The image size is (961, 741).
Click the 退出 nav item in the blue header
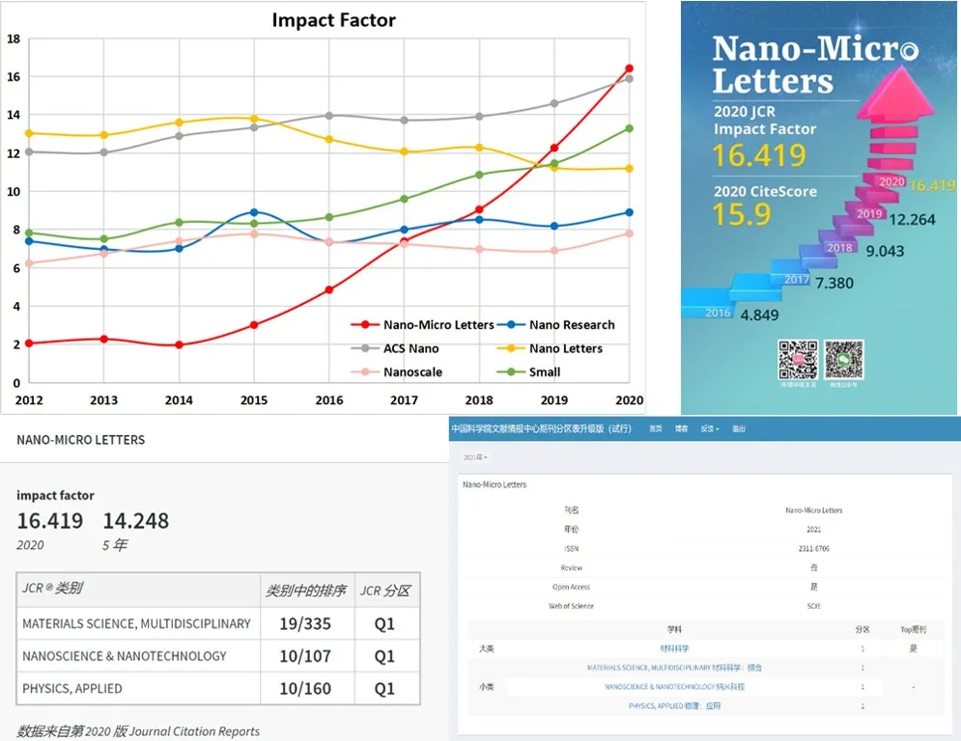pyautogui.click(x=739, y=428)
